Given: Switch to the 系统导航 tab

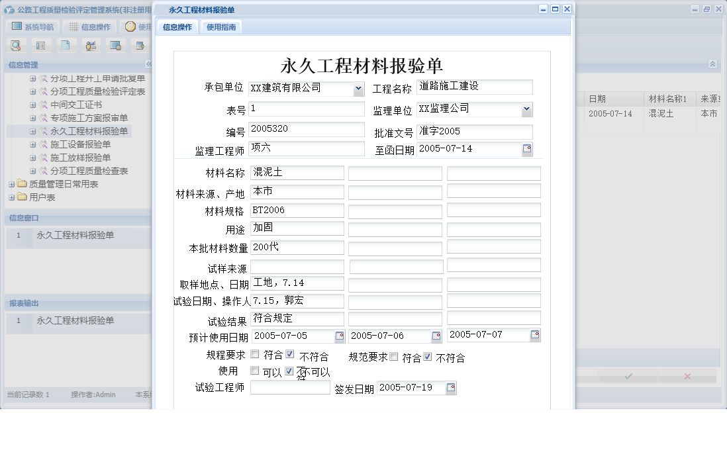Looking at the screenshot, I should pyautogui.click(x=32, y=26).
